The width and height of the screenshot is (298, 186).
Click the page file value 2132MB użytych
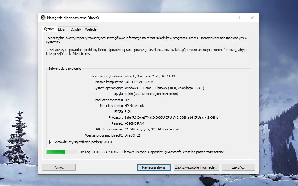pos(153,129)
